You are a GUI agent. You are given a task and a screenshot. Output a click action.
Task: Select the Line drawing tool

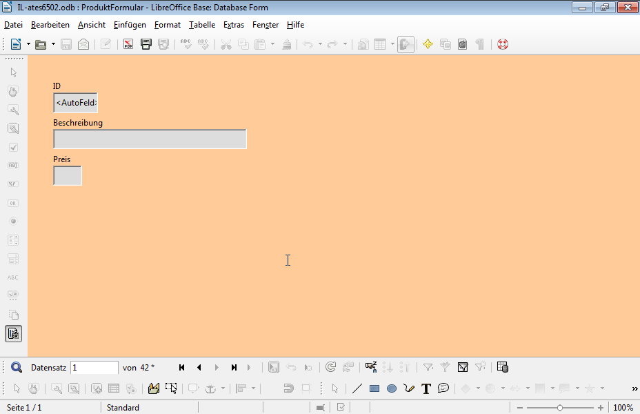pyautogui.click(x=357, y=388)
